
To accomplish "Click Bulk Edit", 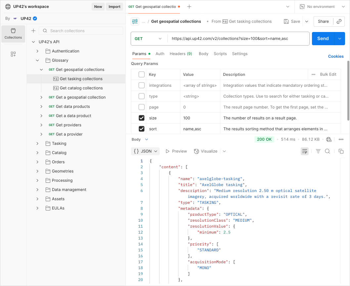I will click(328, 74).
